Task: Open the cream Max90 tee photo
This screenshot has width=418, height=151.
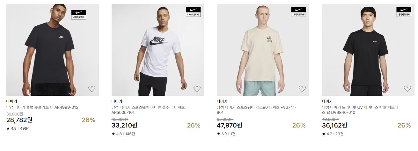Action: 263,50
